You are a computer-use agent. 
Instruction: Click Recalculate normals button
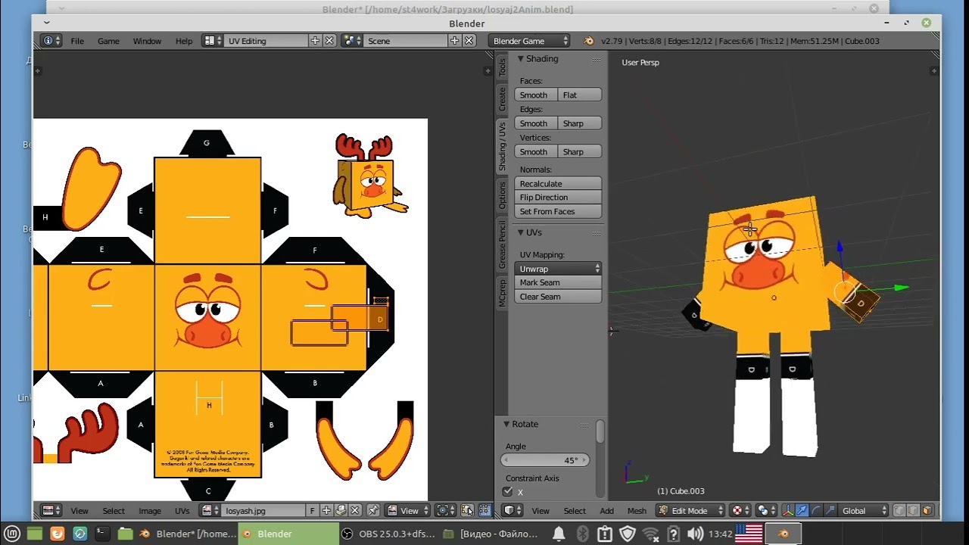[x=558, y=183]
